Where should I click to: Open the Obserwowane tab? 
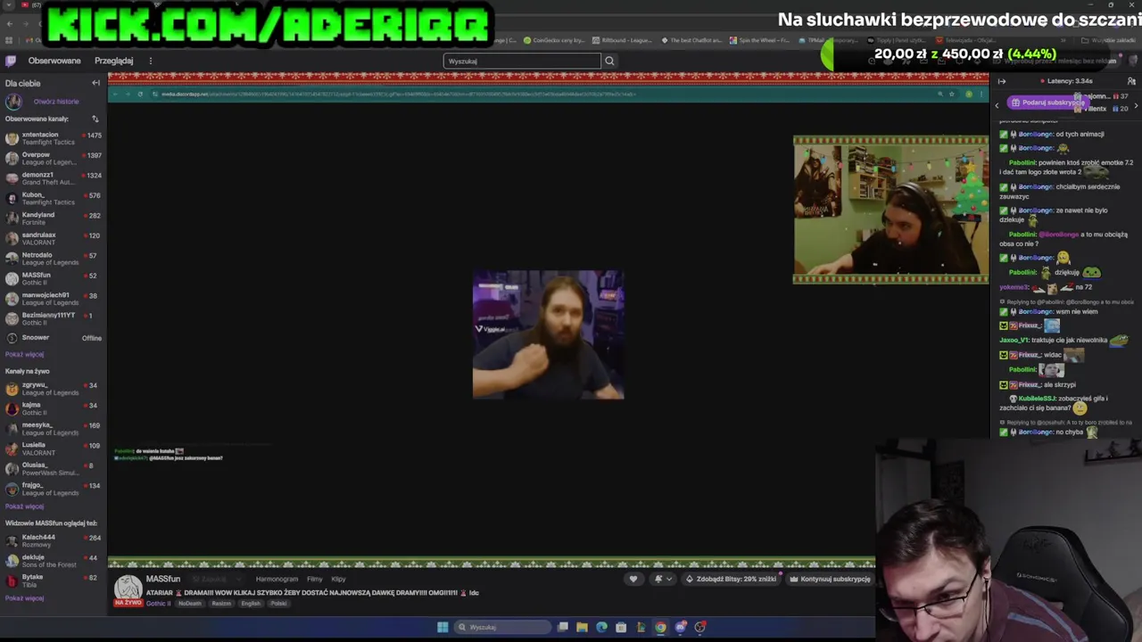[54, 61]
